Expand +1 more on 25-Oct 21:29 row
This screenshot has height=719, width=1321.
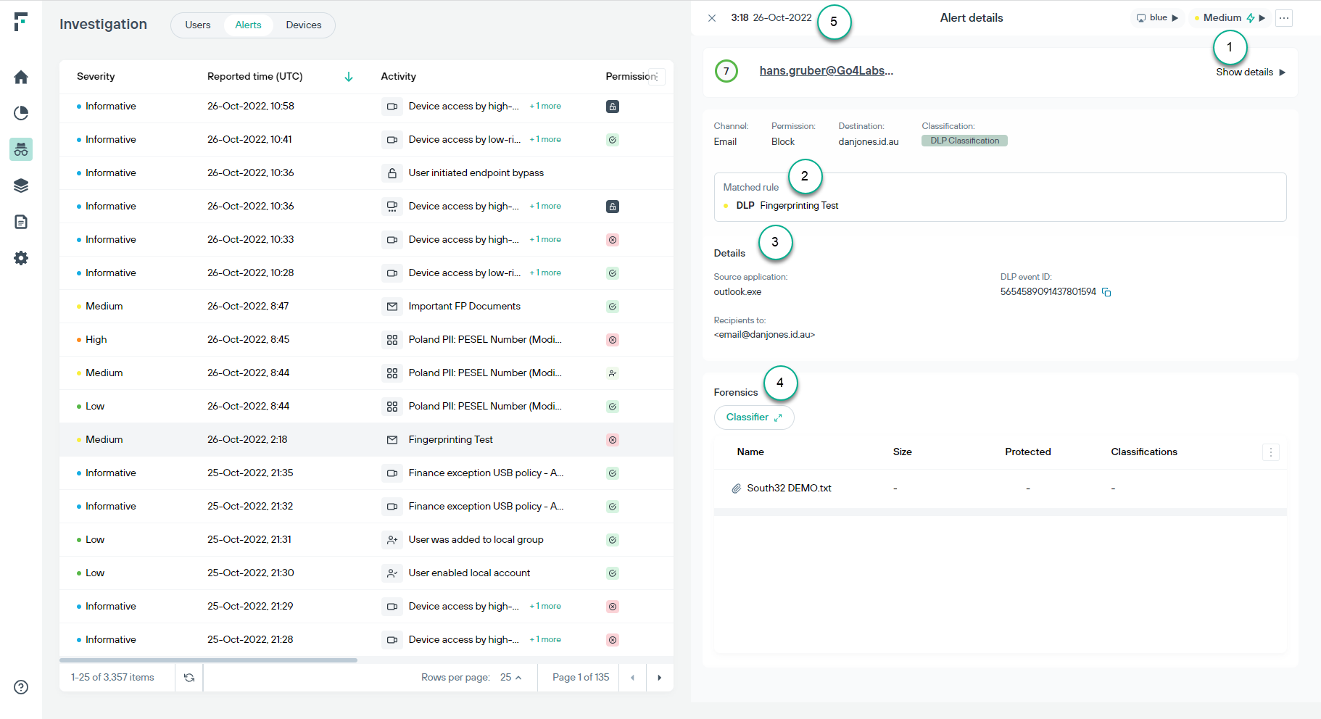pyautogui.click(x=545, y=607)
